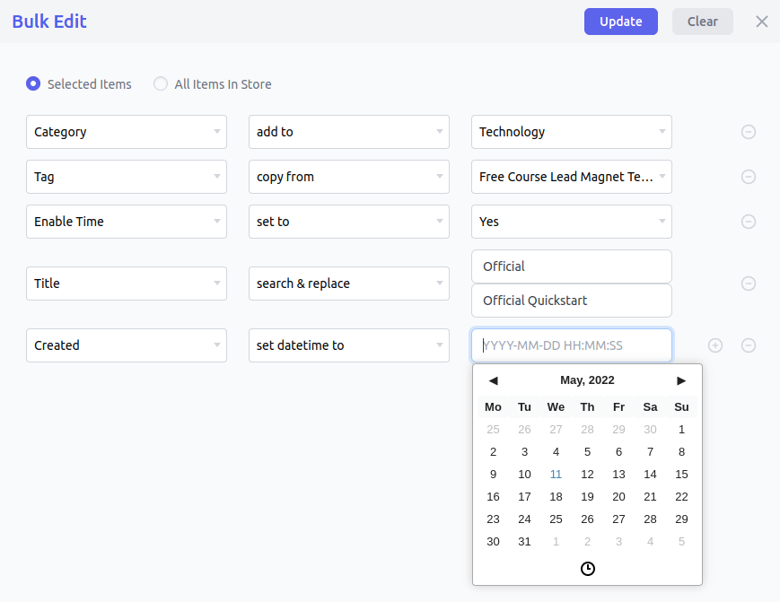Pick day 14 in calendar

click(x=650, y=475)
